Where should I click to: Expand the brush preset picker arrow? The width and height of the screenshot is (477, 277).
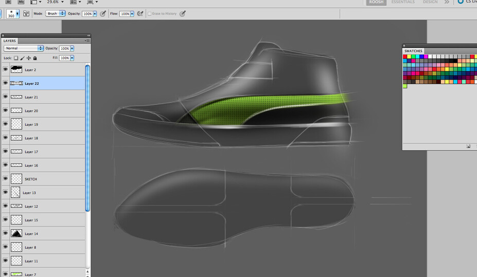coord(17,14)
